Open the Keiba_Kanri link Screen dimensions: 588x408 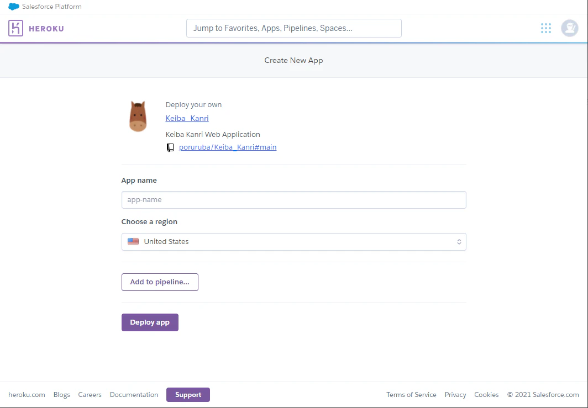pyautogui.click(x=187, y=118)
